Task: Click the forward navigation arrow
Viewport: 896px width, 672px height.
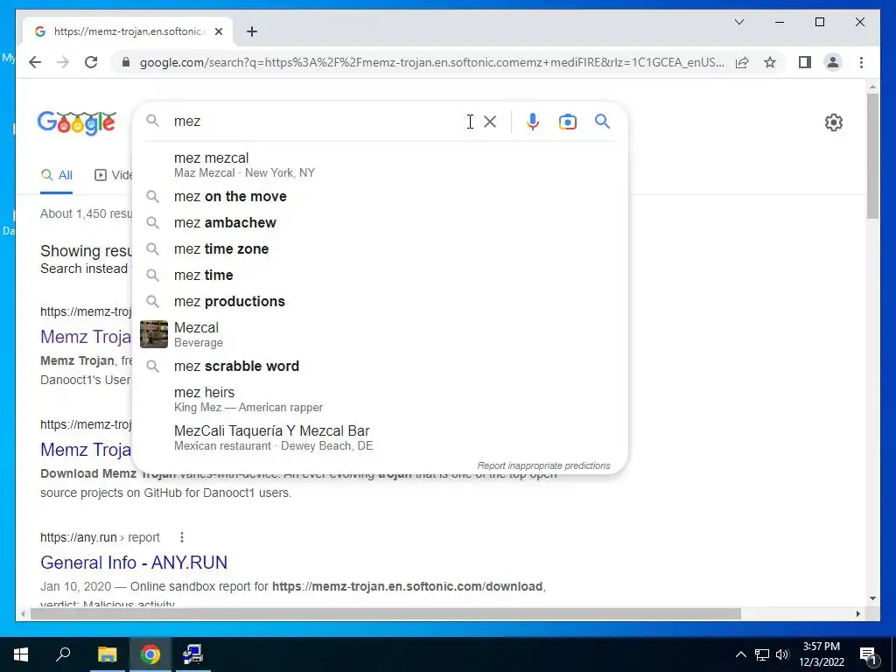Action: 63,62
